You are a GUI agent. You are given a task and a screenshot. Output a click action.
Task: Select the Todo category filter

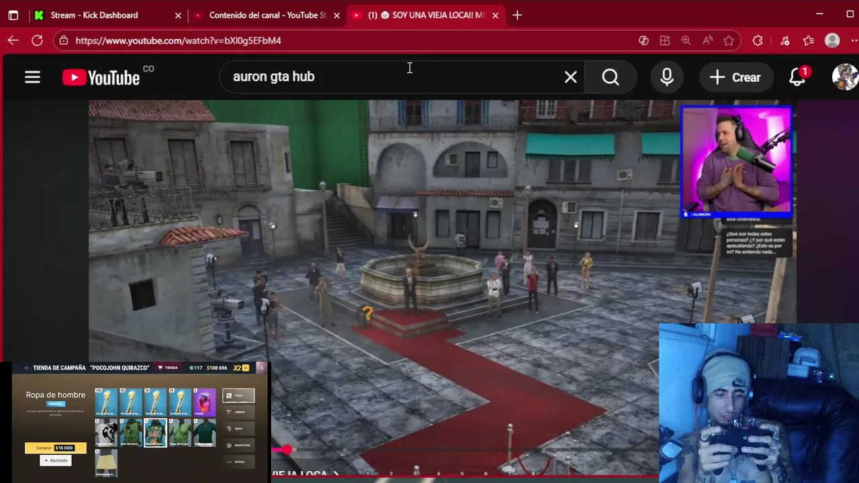238,395
